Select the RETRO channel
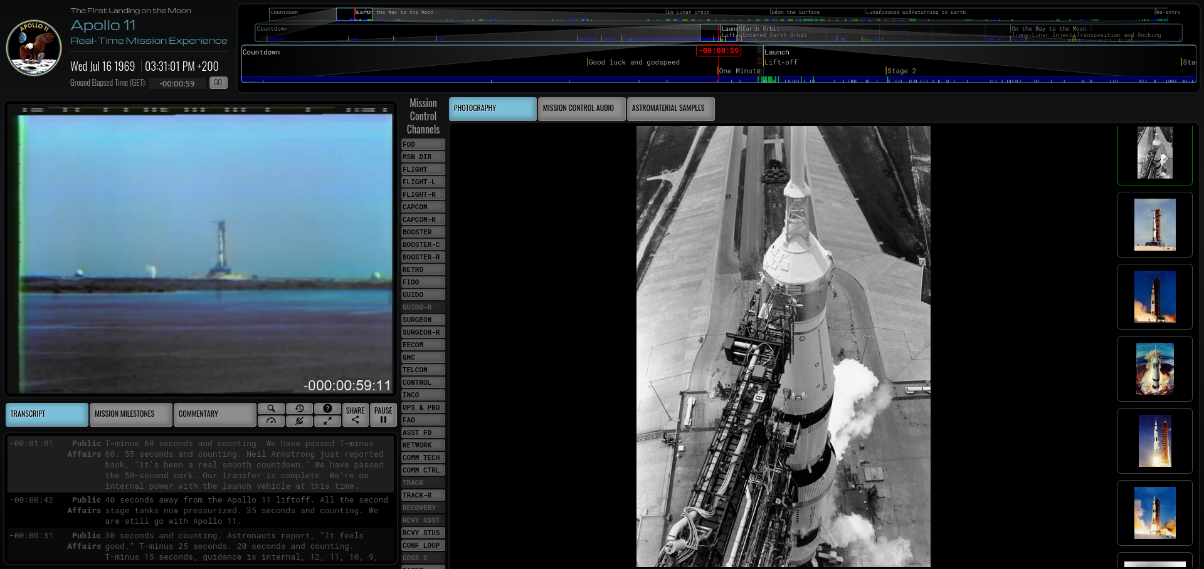Viewport: 1204px width, 569px height. (x=423, y=269)
